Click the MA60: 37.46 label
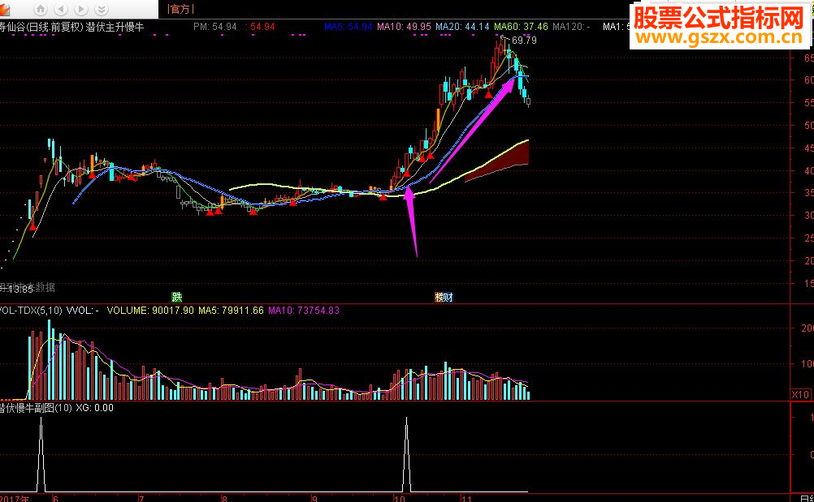Screen dimensions: 814x502 coord(521,27)
